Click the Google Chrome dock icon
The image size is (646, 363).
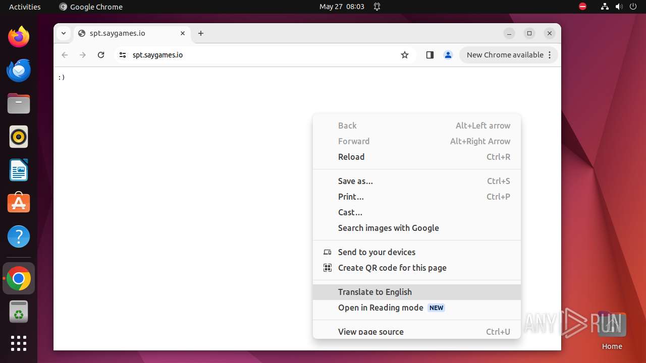tap(19, 278)
